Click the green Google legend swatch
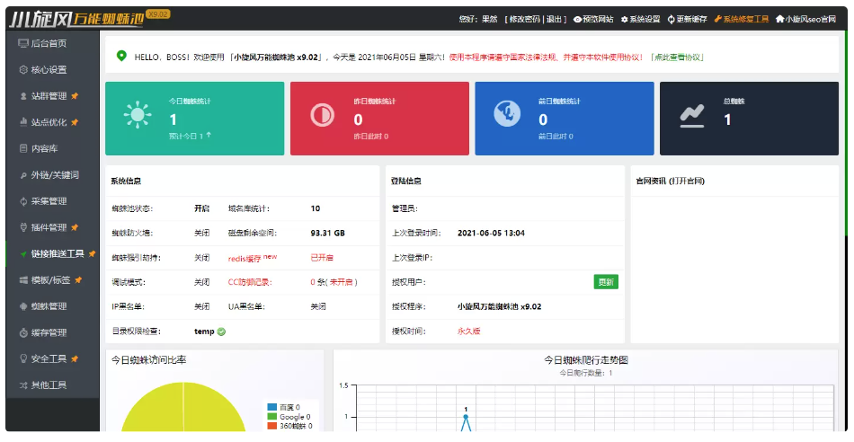Image resolution: width=854 pixels, height=442 pixels. coord(271,417)
